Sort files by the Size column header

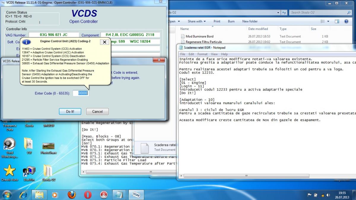pyautogui.click(x=314, y=29)
